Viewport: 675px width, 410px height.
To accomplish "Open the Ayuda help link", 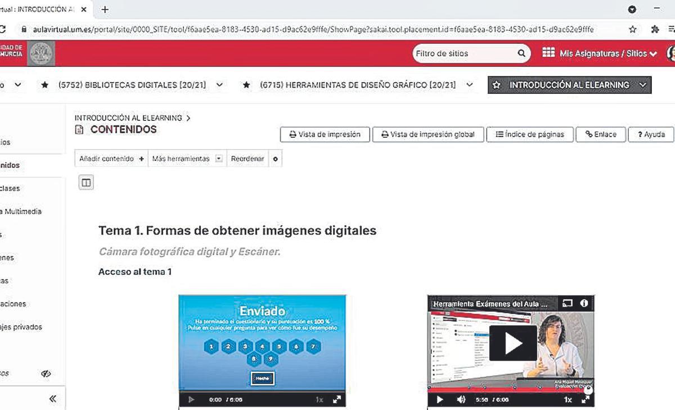I will pyautogui.click(x=651, y=134).
